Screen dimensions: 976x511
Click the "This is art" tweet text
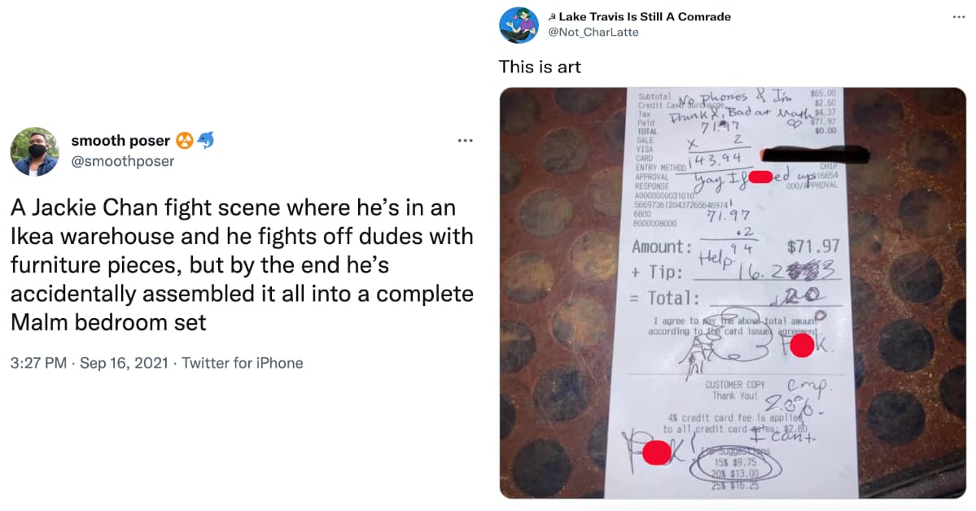point(540,67)
